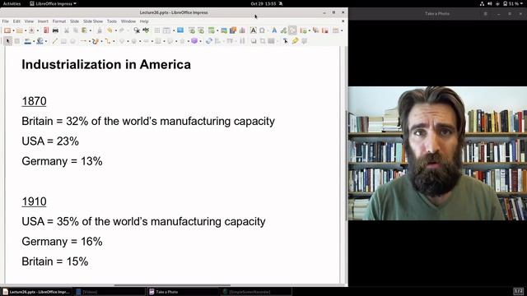This screenshot has width=527, height=296.
Task: Click Activities in the top bar
Action: (x=12, y=3)
